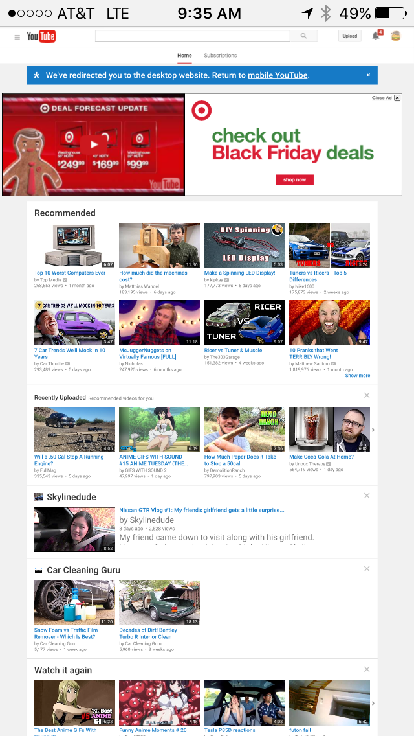Show next Recently Uploaded videos arrow

click(373, 430)
